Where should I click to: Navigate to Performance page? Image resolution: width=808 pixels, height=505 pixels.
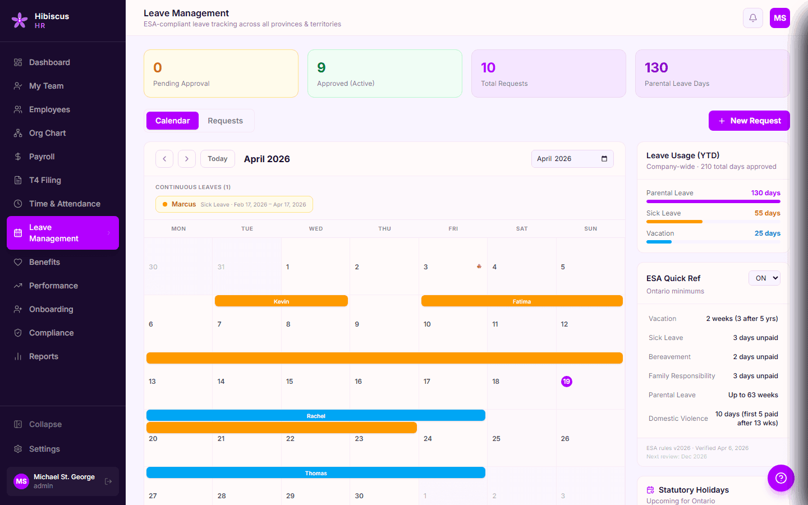pos(63,286)
